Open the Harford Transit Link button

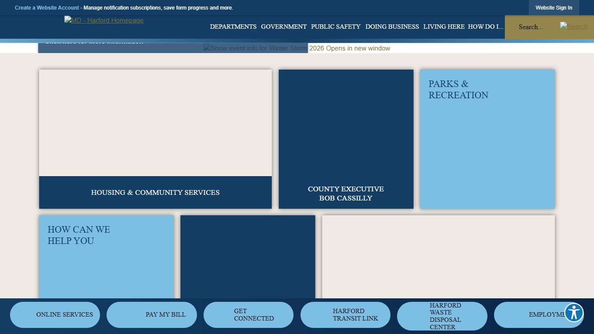(x=345, y=314)
